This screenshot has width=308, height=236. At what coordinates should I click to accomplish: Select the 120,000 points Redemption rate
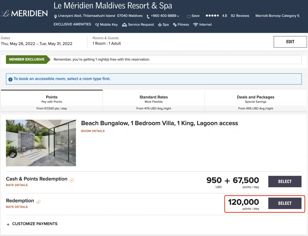point(285,203)
